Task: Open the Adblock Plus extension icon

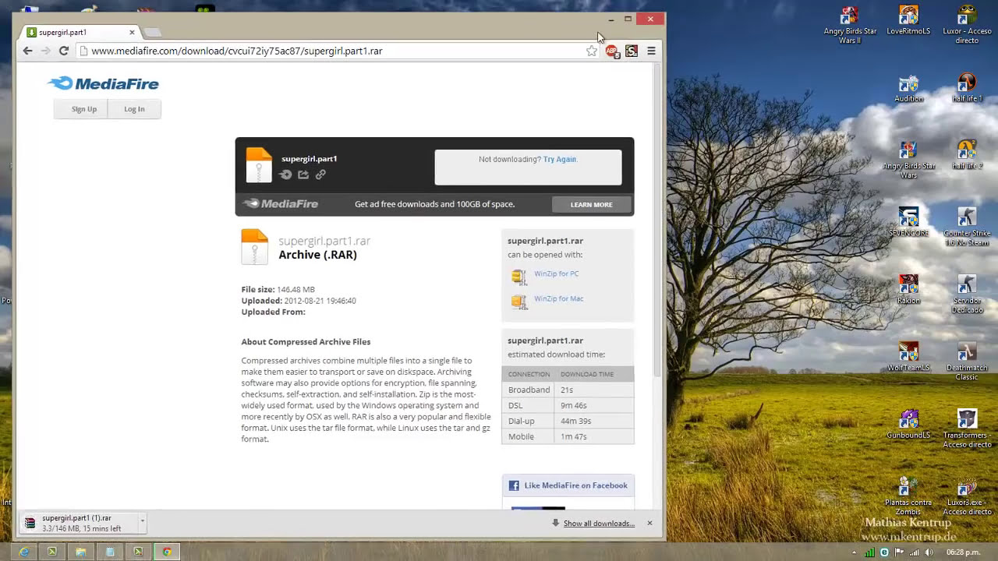Action: point(612,51)
